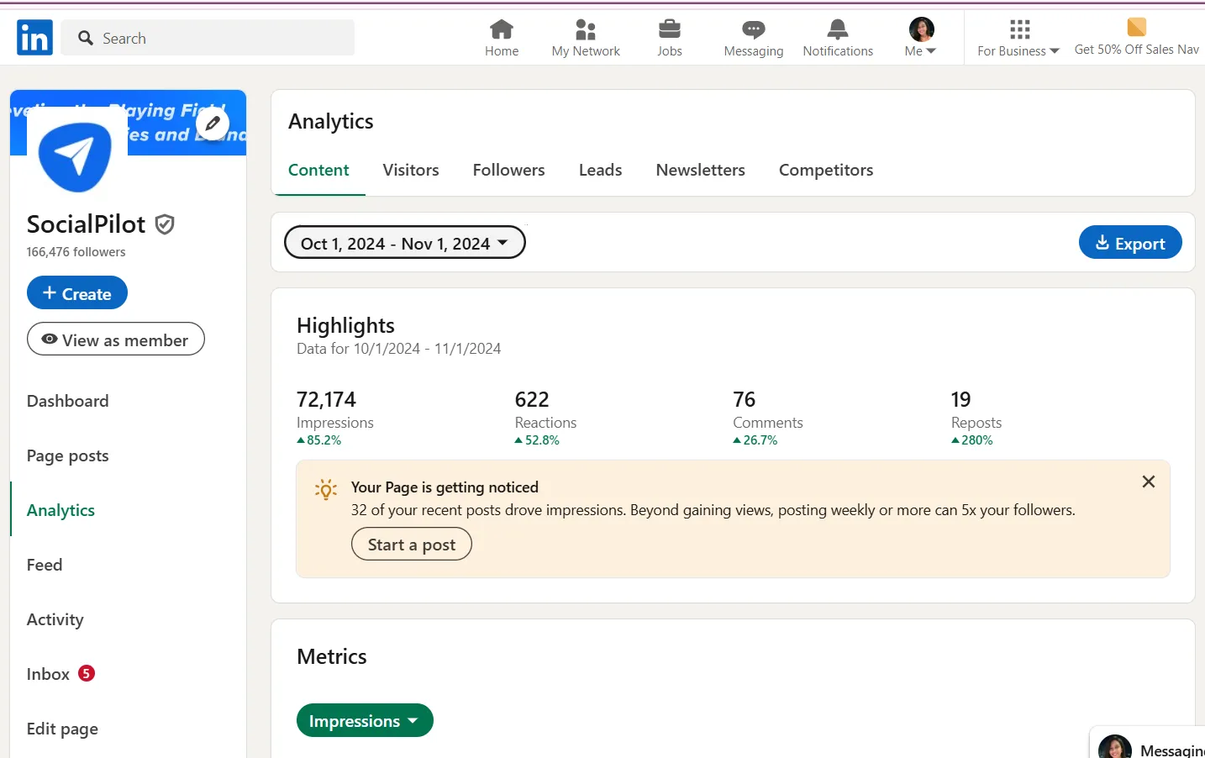The width and height of the screenshot is (1205, 758).
Task: Click the SocialPilot page logo
Action: click(x=76, y=157)
